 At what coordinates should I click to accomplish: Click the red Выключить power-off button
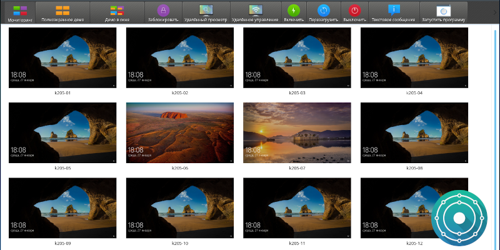click(x=354, y=12)
